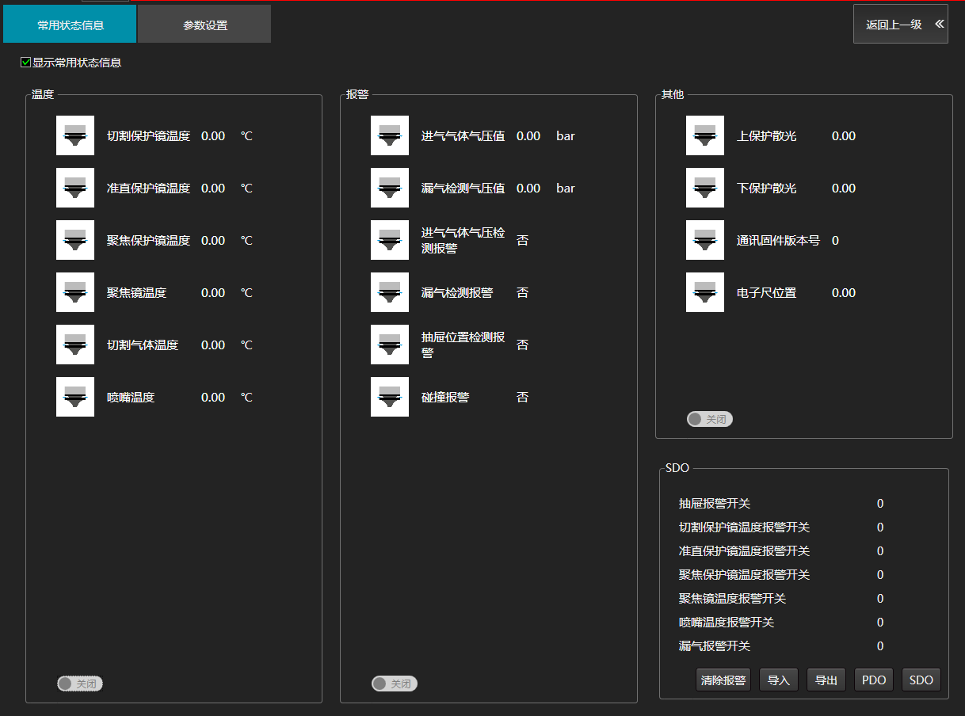Click the 切割保护镜温度 laser head icon
The width and height of the screenshot is (965, 716).
pyautogui.click(x=75, y=135)
